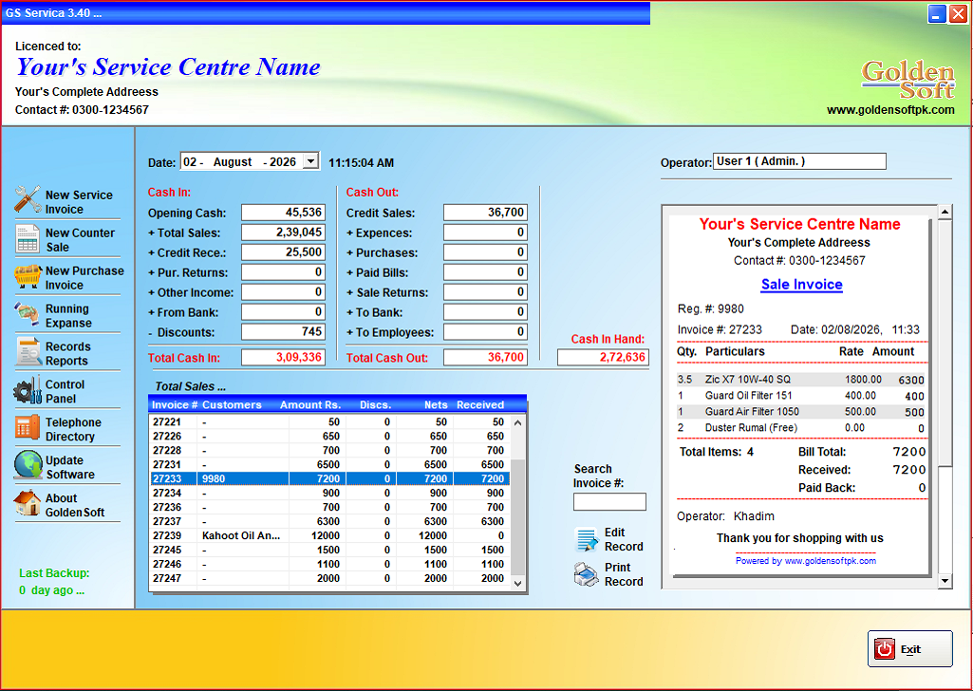Screen dimensions: 973x691
Task: Click About GoldenSoft house icon
Action: click(28, 503)
